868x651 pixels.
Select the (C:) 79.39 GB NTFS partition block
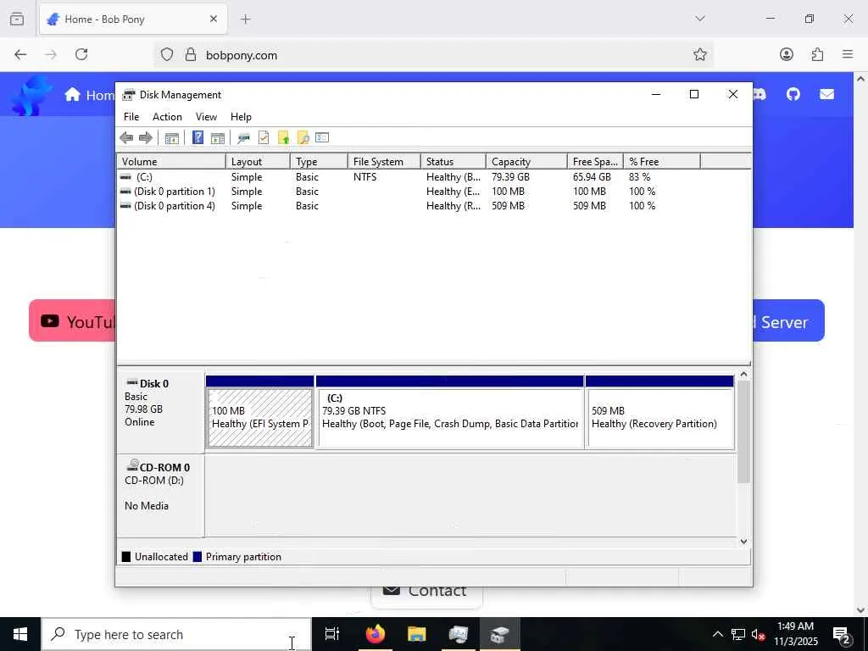449,412
